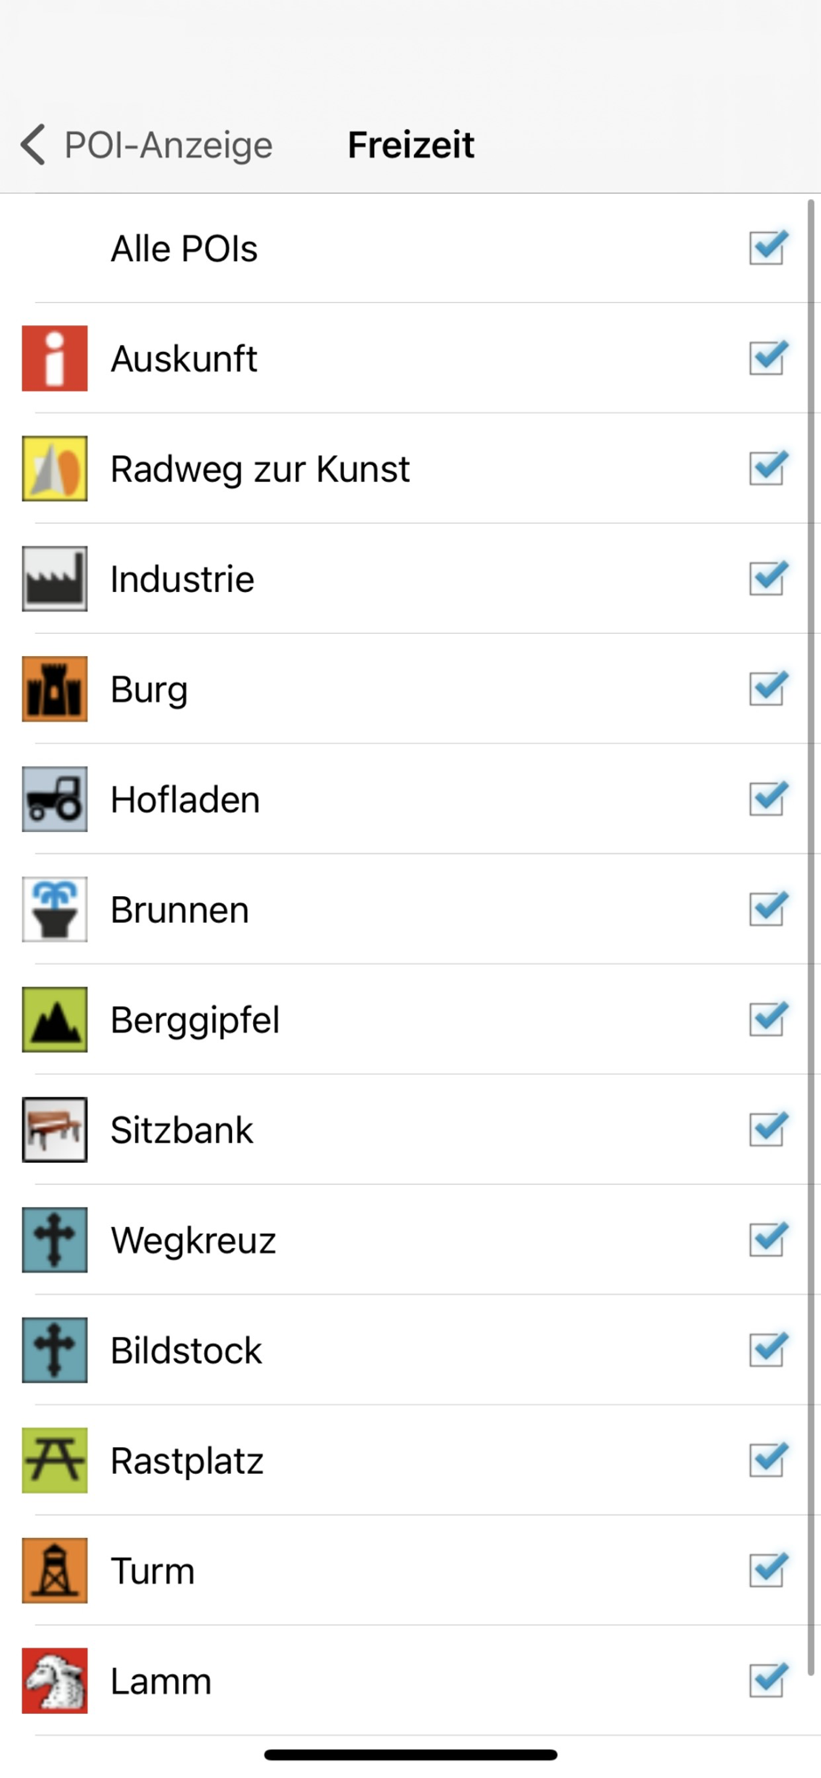Viewport: 821px width, 1778px height.
Task: Toggle the Wegkreuz checkbox
Action: [x=768, y=1240]
